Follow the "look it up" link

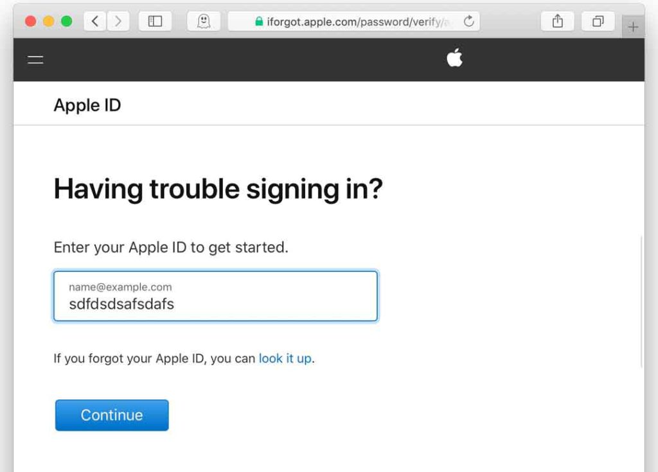tap(285, 358)
